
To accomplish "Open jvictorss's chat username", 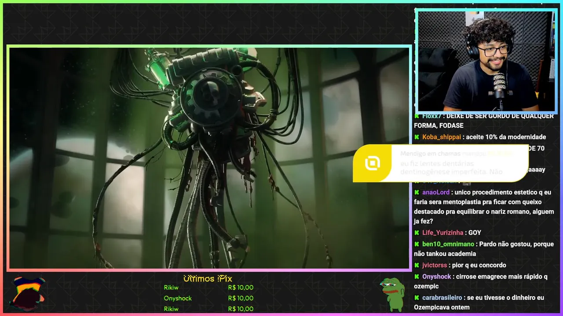I will tap(435, 265).
